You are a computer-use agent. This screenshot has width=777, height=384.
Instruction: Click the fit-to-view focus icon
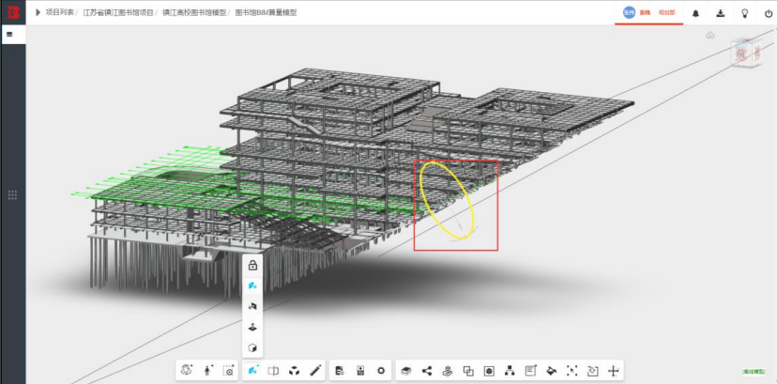[x=571, y=371]
